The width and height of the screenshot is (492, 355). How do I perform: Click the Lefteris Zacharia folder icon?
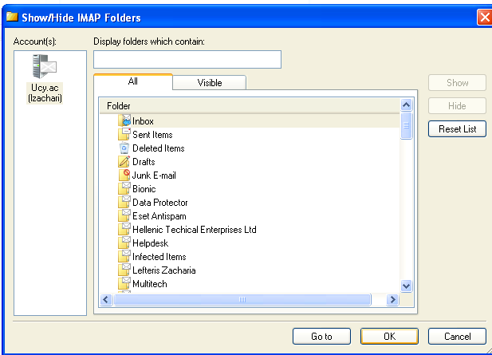pos(124,270)
